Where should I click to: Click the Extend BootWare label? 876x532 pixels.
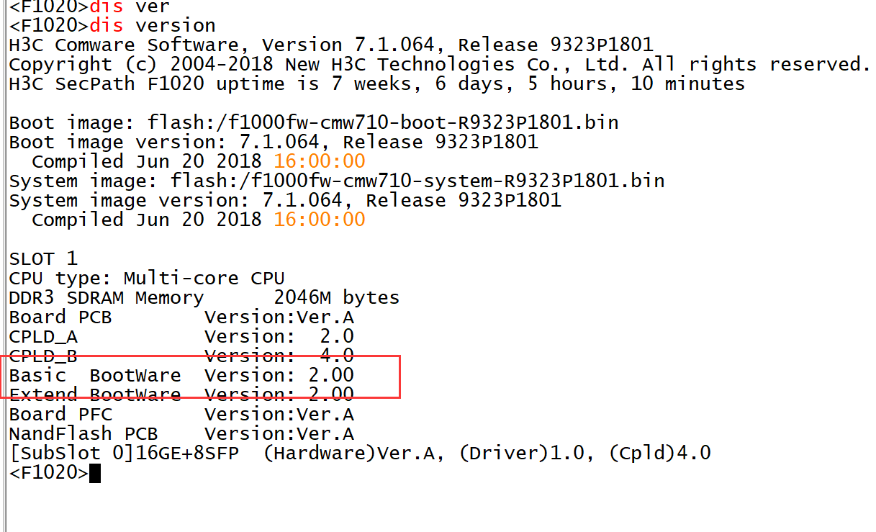[95, 395]
